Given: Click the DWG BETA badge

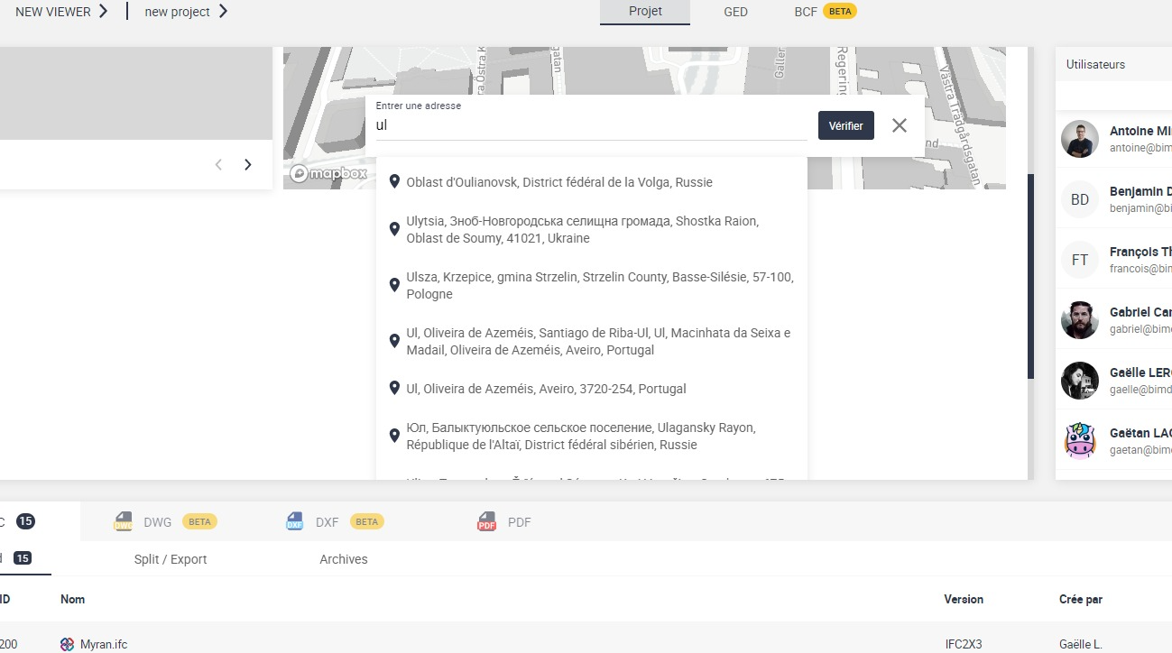Looking at the screenshot, I should pos(199,520).
